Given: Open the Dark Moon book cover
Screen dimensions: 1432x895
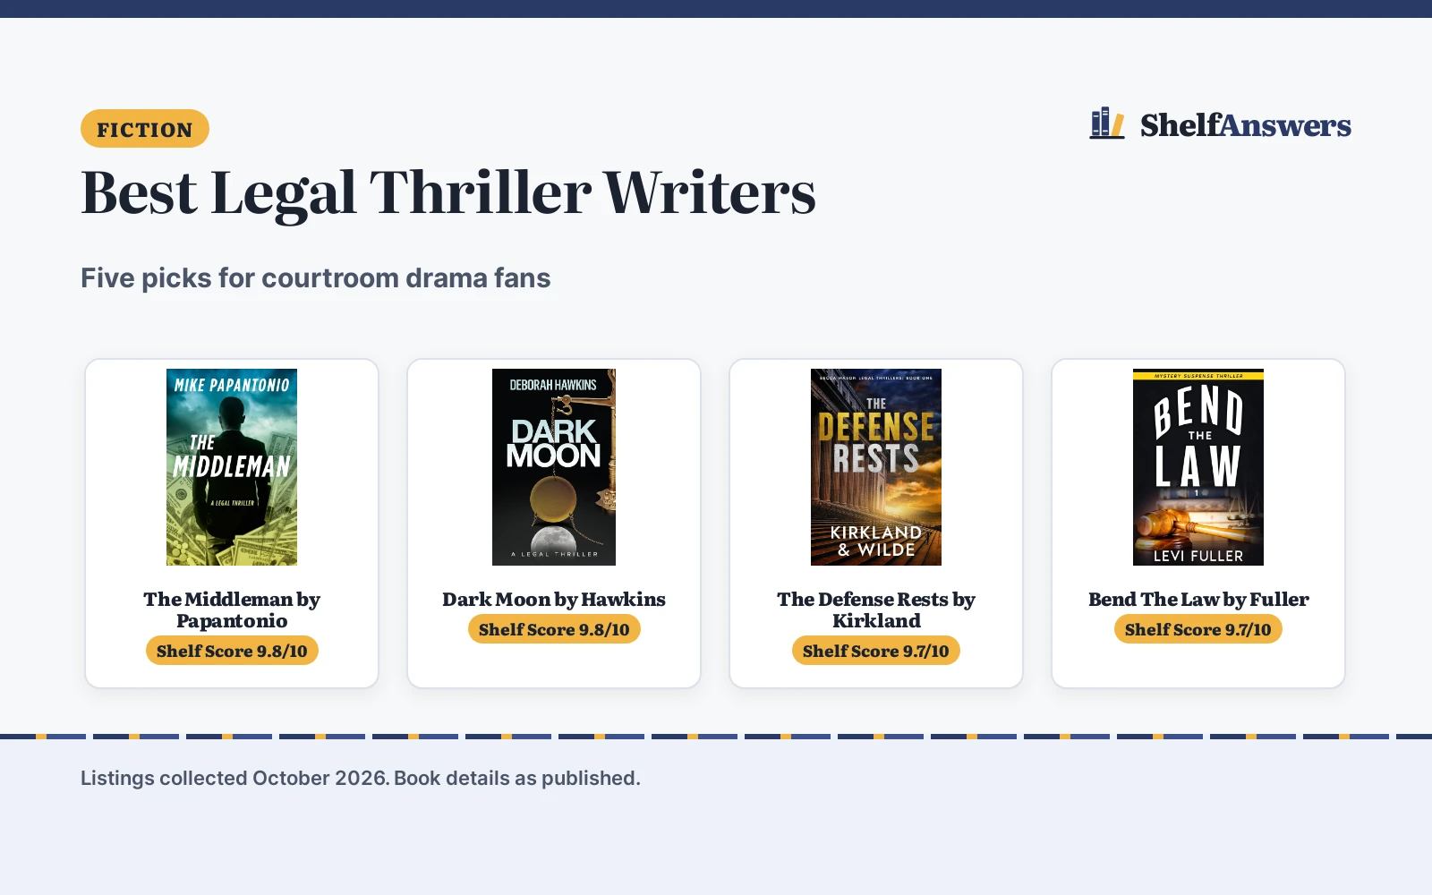Looking at the screenshot, I should pyautogui.click(x=554, y=467).
